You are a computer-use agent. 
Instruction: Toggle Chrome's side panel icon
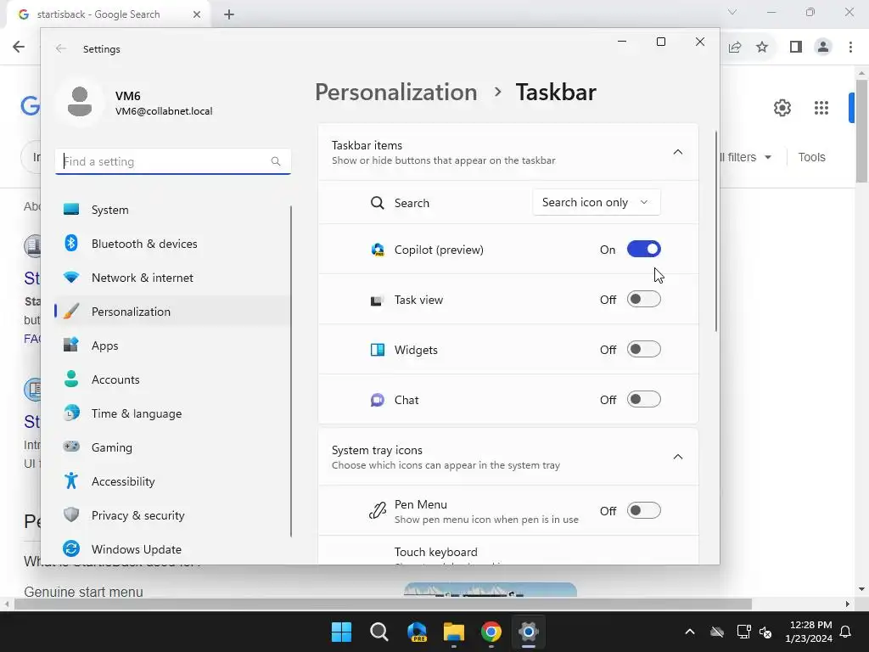pyautogui.click(x=796, y=47)
